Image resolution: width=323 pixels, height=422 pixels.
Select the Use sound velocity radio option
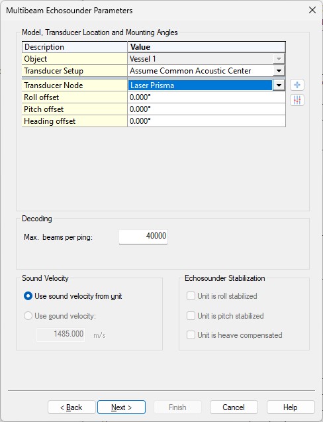pos(28,316)
